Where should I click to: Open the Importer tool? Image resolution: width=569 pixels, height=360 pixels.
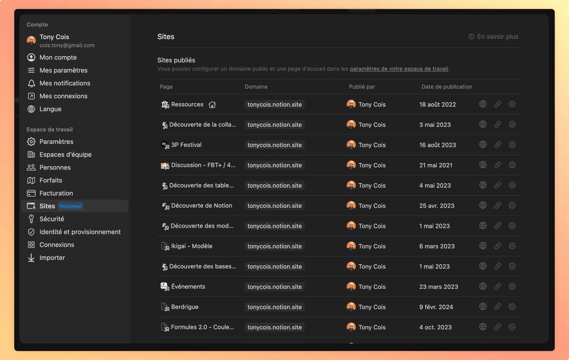[x=52, y=257]
